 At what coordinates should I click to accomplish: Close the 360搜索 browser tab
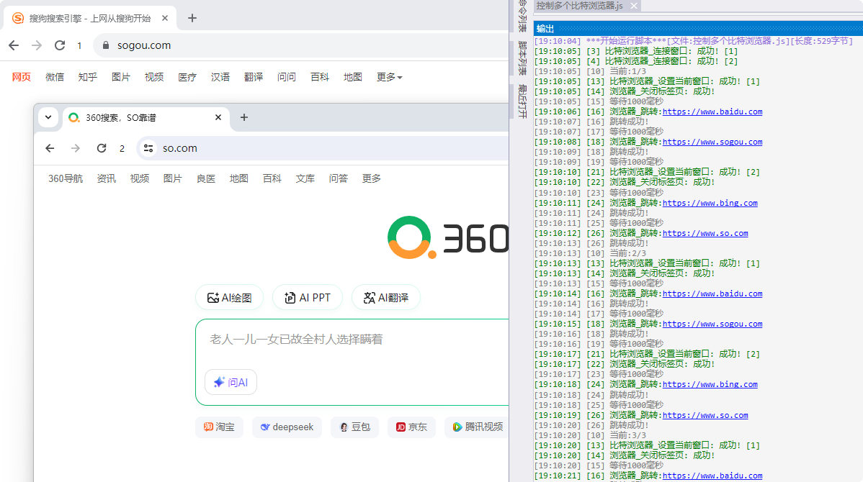pos(218,117)
